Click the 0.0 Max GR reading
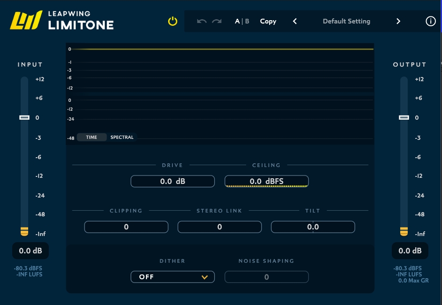Viewport: 442px width, 305px height. (413, 281)
